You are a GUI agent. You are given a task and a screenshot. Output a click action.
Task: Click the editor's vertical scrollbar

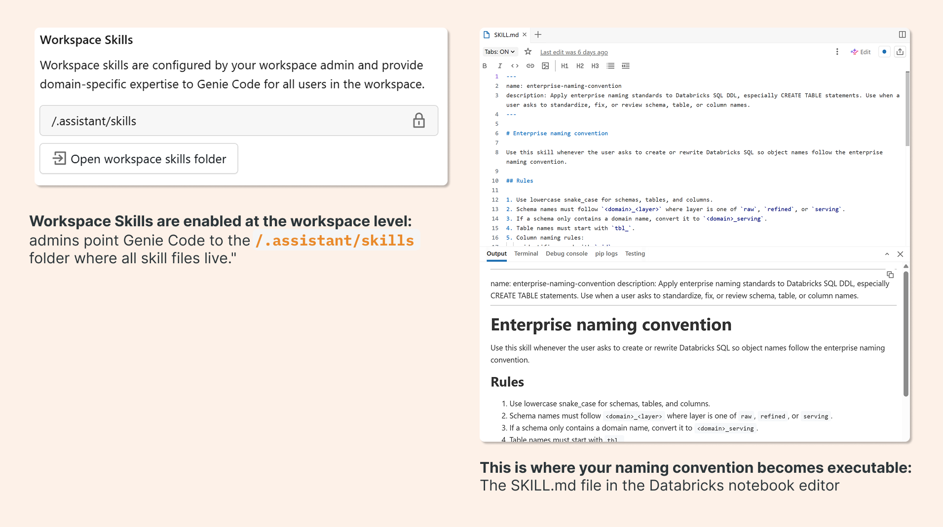point(907,108)
